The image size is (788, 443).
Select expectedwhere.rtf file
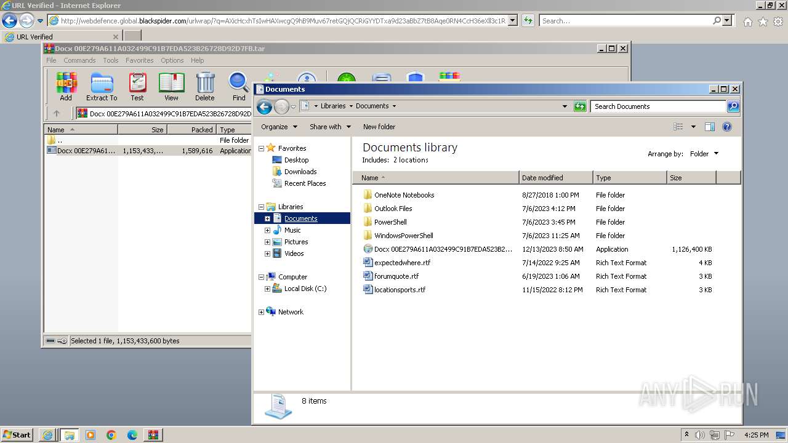(x=402, y=263)
